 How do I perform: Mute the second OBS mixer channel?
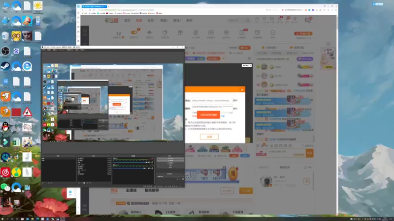[149, 168]
